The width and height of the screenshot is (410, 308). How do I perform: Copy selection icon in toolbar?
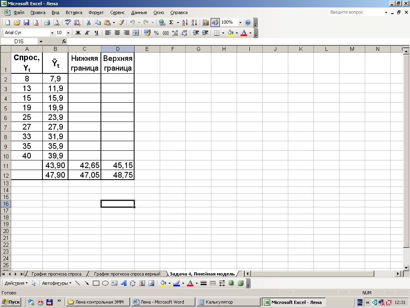[98, 22]
